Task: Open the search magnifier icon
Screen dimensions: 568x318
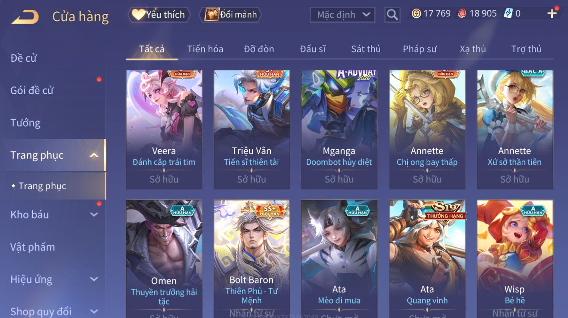Action: pos(392,15)
